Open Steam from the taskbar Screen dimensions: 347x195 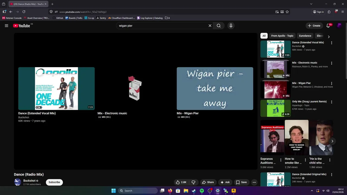(194, 191)
